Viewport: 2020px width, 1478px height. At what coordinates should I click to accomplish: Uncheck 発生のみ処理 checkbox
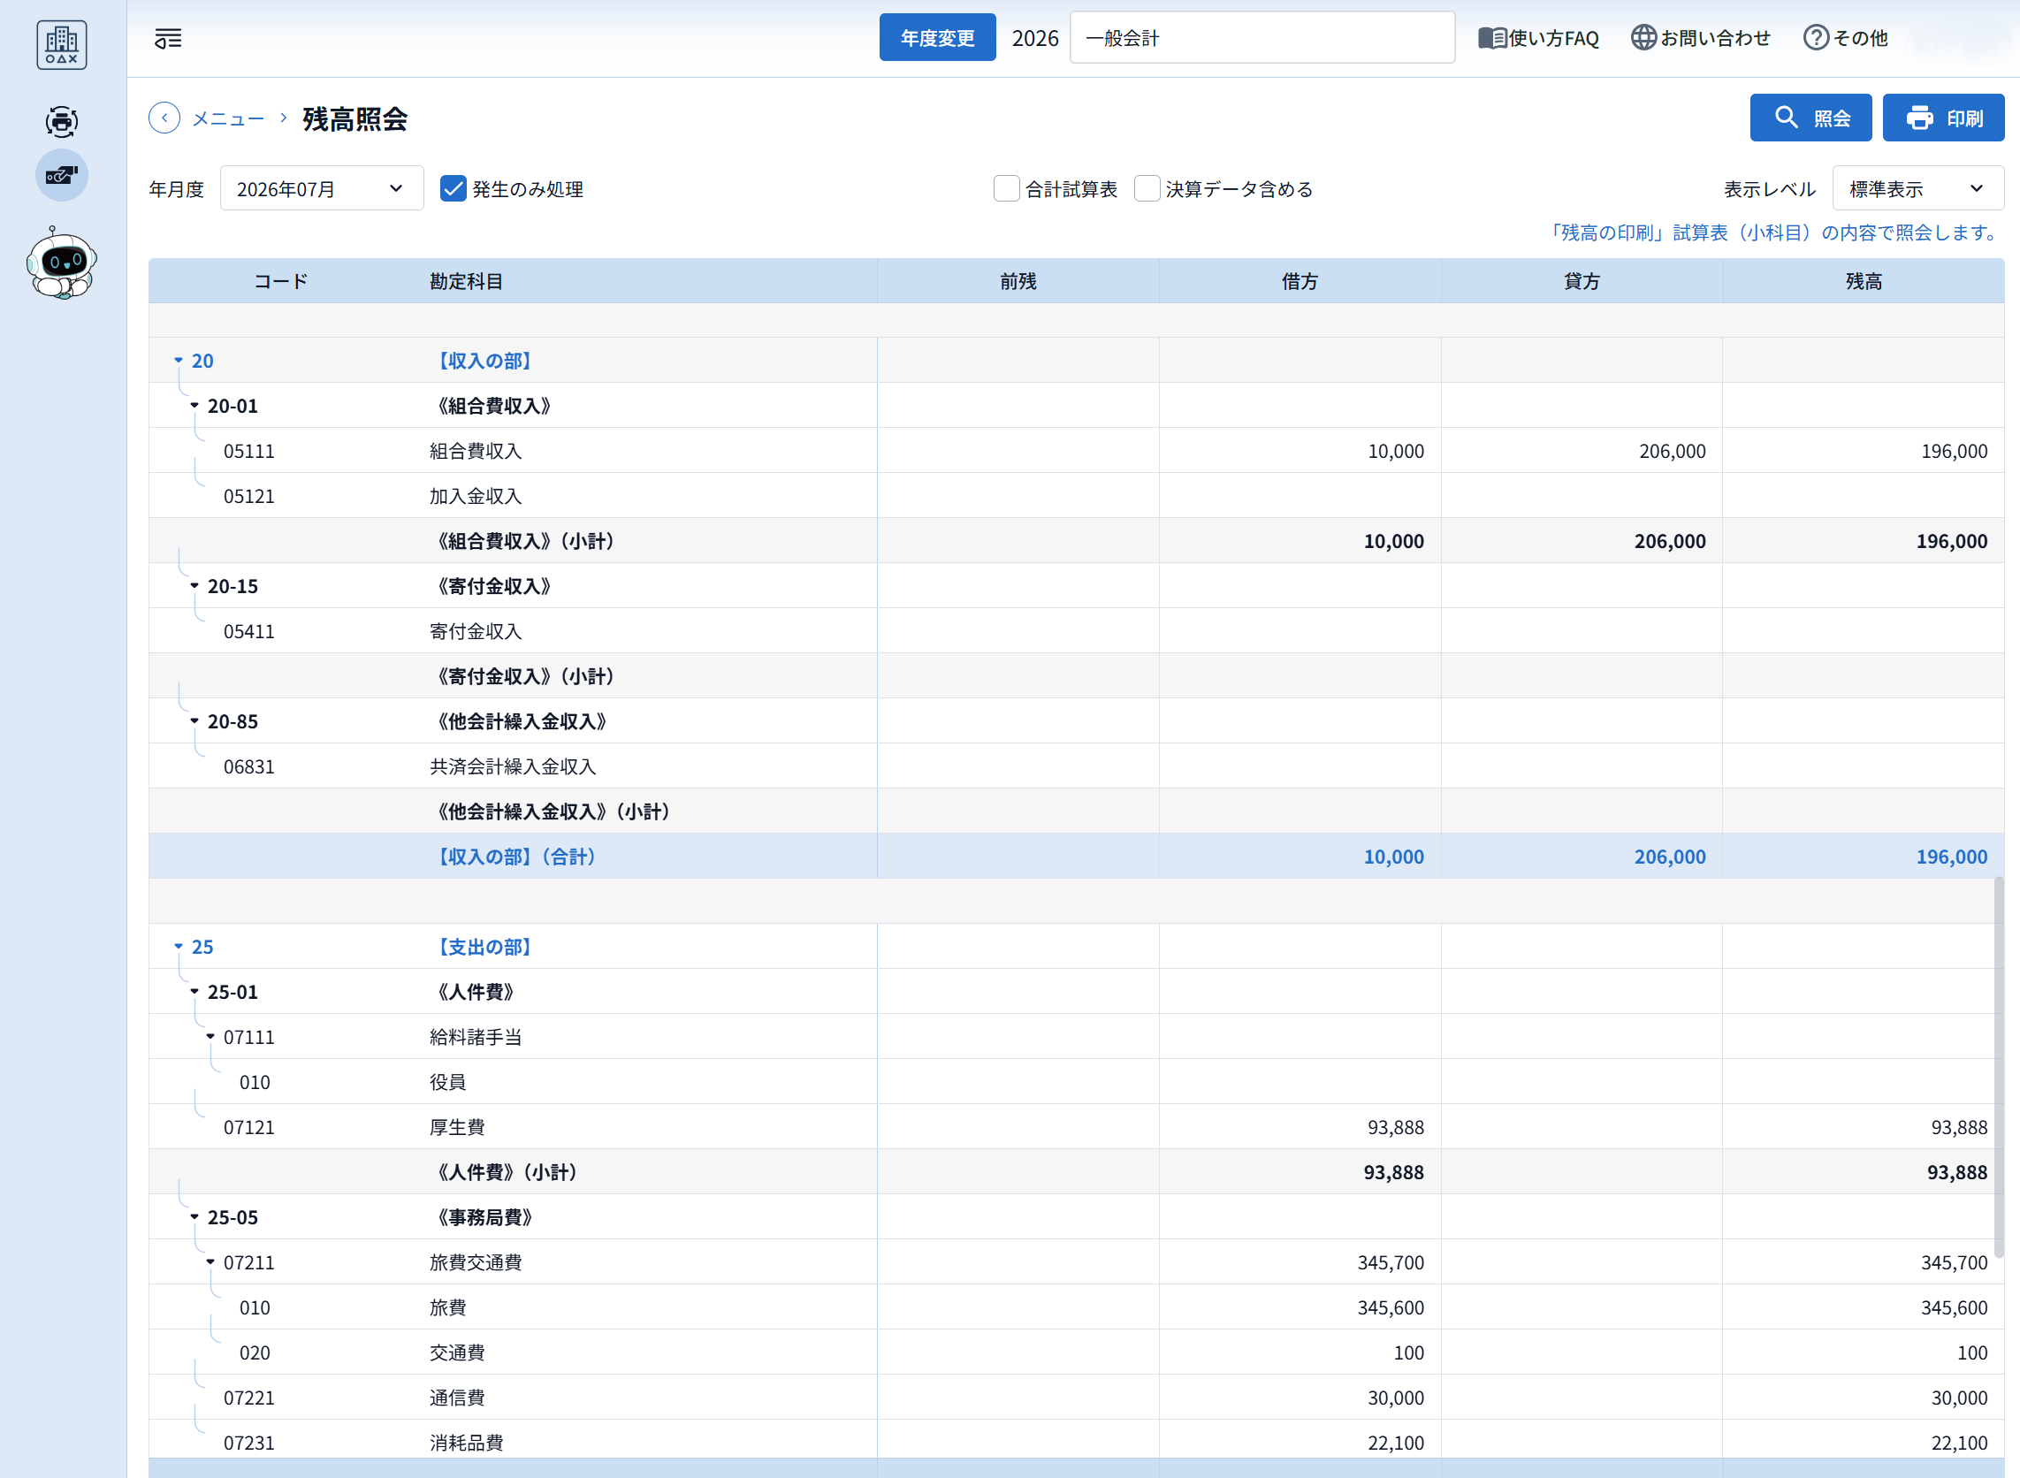(x=454, y=189)
